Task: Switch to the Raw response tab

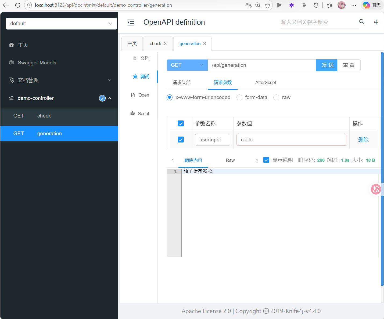Action: click(x=230, y=160)
